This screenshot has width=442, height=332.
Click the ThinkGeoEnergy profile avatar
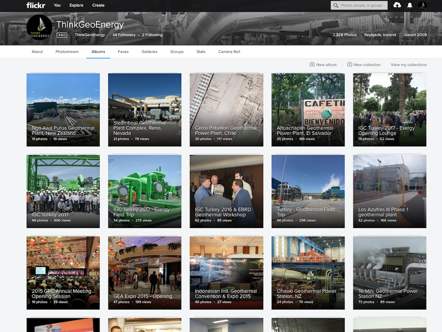click(x=39, y=28)
